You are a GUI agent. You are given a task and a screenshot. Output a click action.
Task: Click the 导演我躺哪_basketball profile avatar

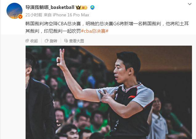point(14,11)
